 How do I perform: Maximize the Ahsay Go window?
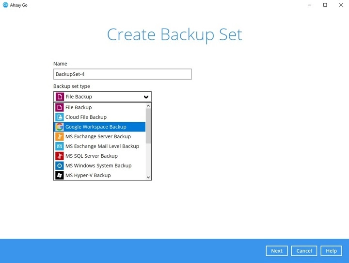[325, 5]
